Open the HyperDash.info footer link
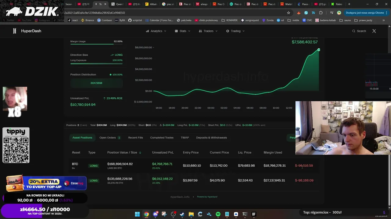The height and width of the screenshot is (219, 391). (180, 197)
